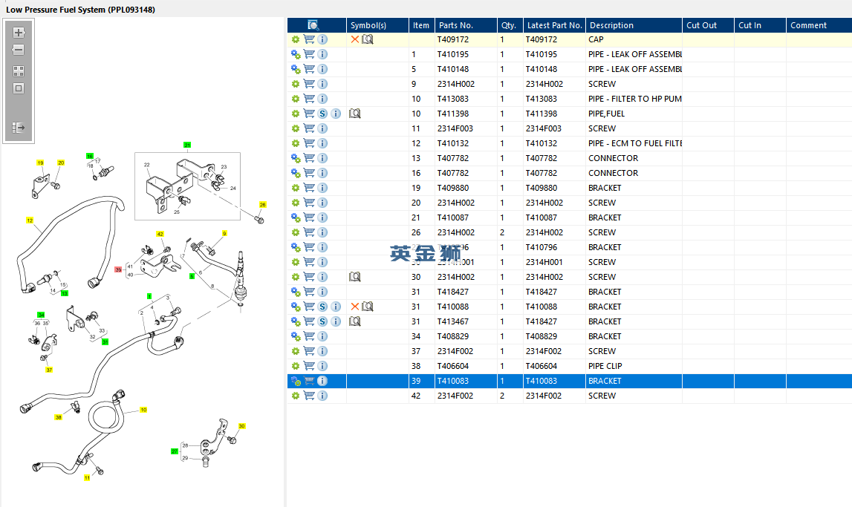This screenshot has width=852, height=507.
Task: Click double-gear assembly icon for T410195
Action: coord(296,54)
